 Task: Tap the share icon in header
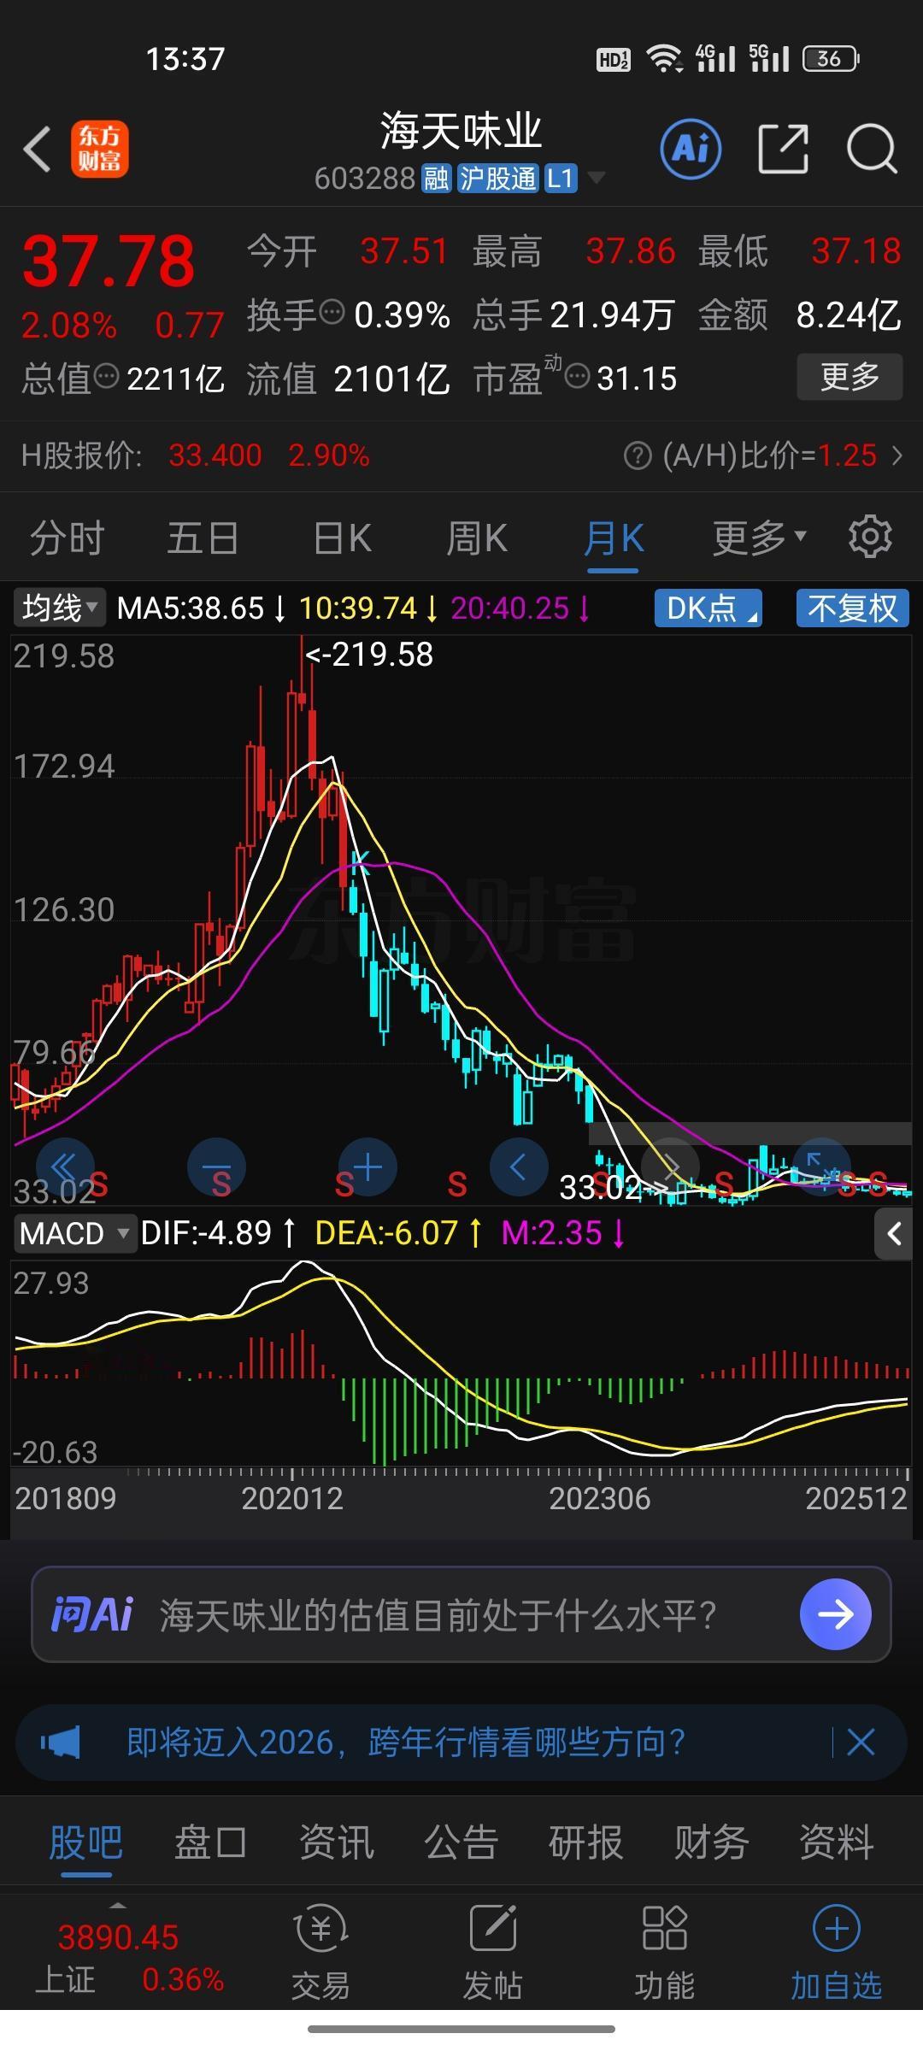(x=784, y=149)
